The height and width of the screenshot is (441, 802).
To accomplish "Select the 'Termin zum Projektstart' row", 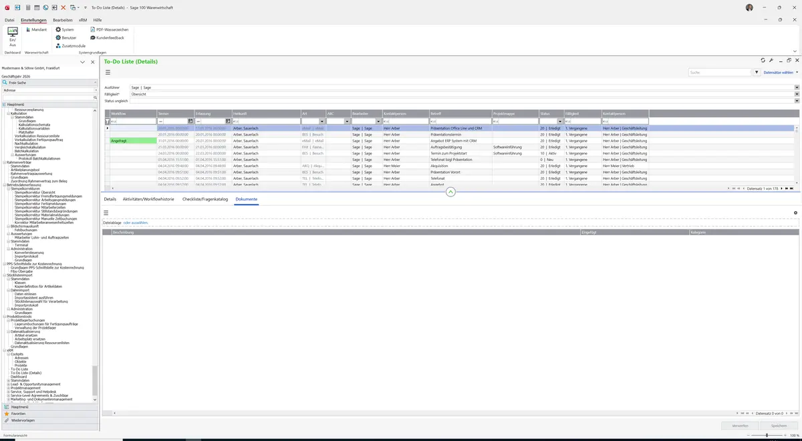I will [x=450, y=154].
